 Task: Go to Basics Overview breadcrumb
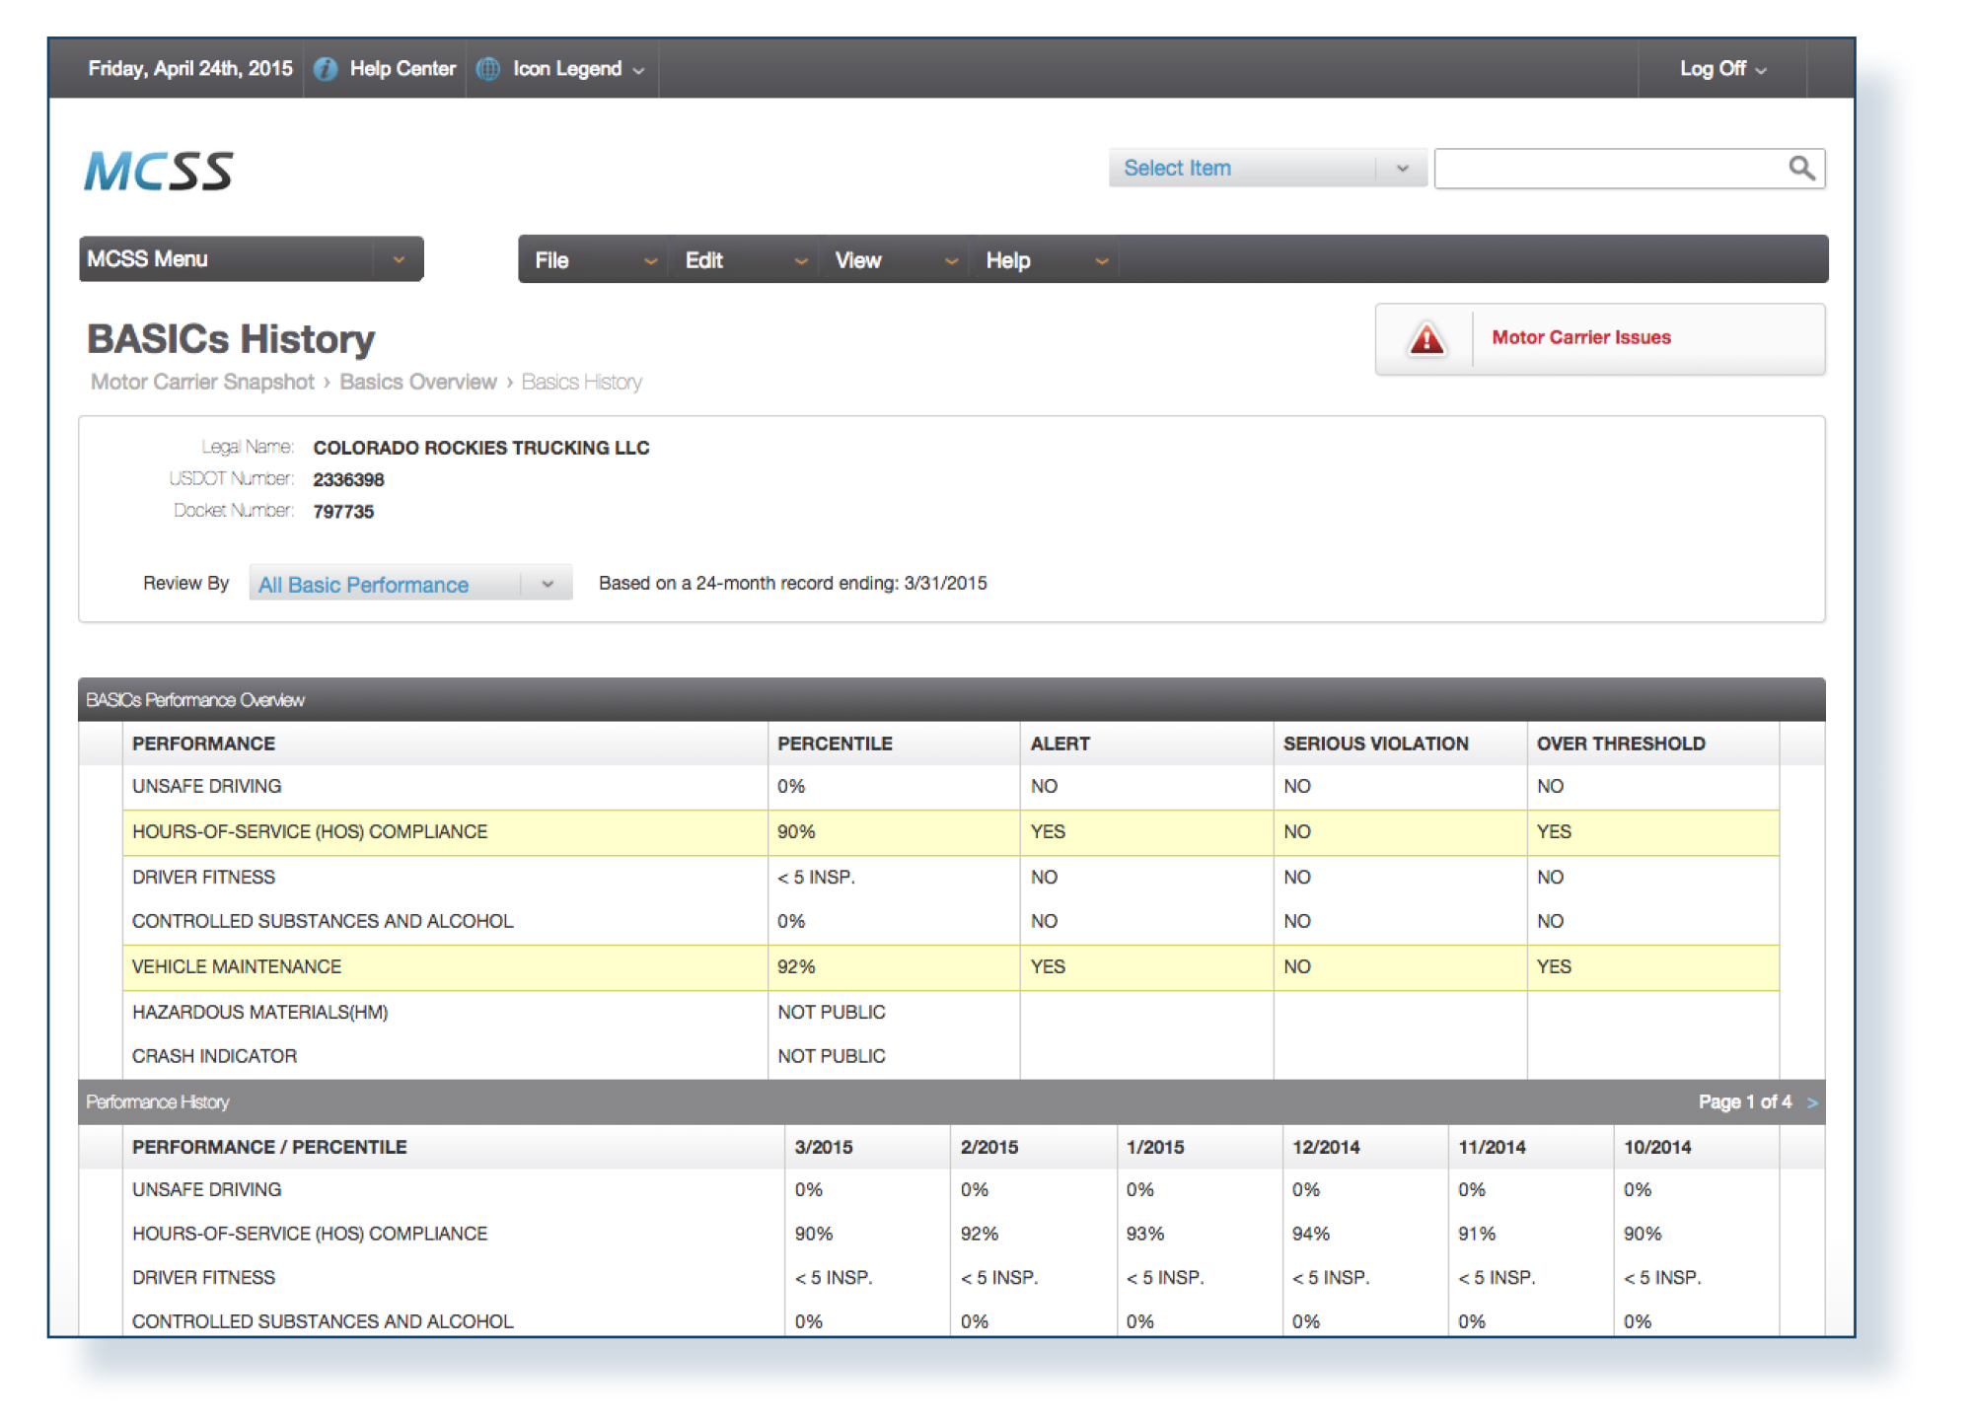click(x=418, y=383)
